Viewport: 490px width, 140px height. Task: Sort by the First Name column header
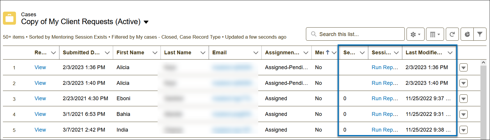130,53
